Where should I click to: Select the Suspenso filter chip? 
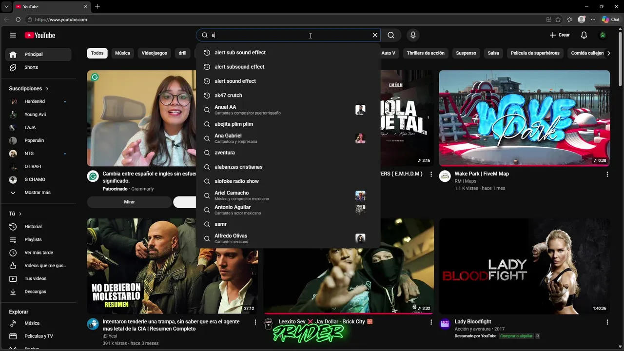click(466, 53)
